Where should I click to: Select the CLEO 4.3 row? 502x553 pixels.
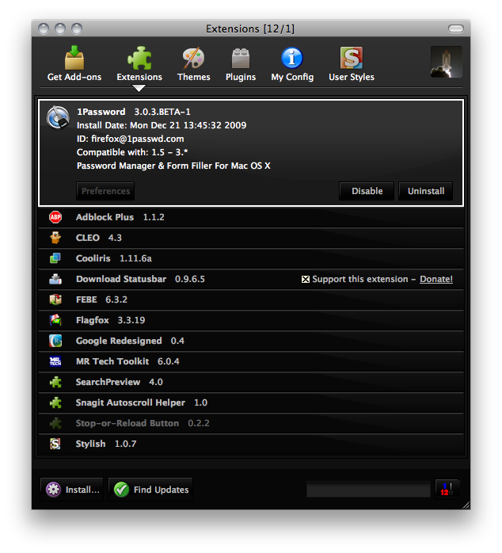[x=251, y=238]
